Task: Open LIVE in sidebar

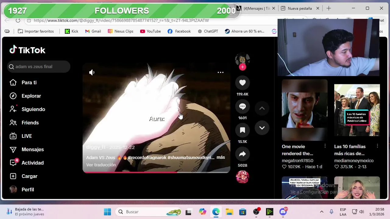Action: [27, 136]
